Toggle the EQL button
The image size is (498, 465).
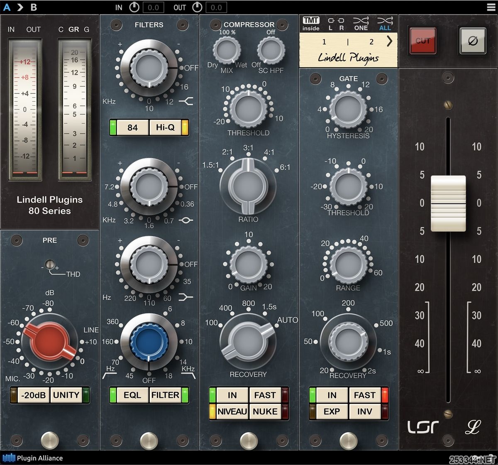[x=133, y=395]
